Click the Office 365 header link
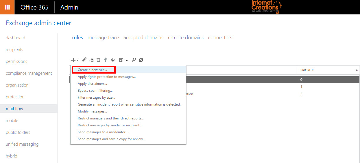This screenshot has width=360, height=163. click(x=34, y=7)
